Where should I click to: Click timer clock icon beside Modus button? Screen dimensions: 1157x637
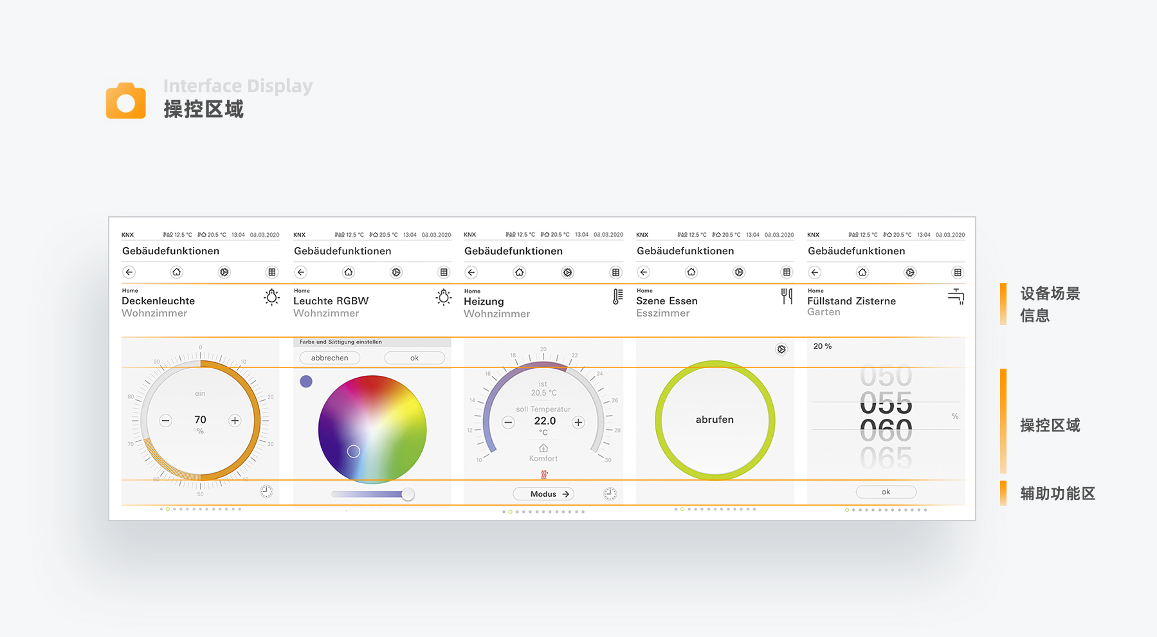610,494
